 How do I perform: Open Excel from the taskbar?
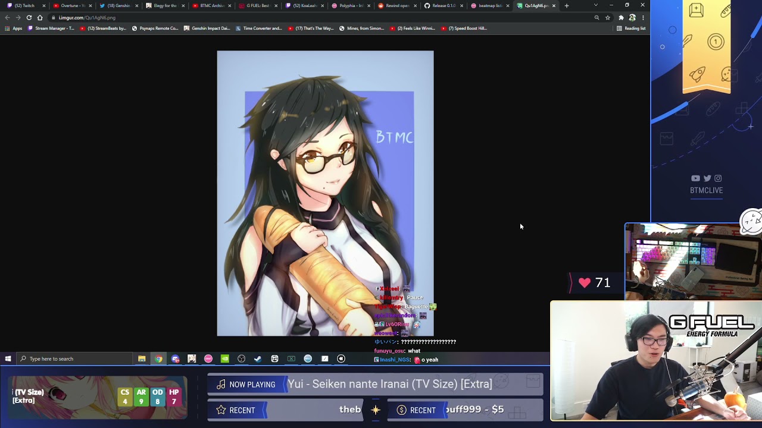(291, 359)
